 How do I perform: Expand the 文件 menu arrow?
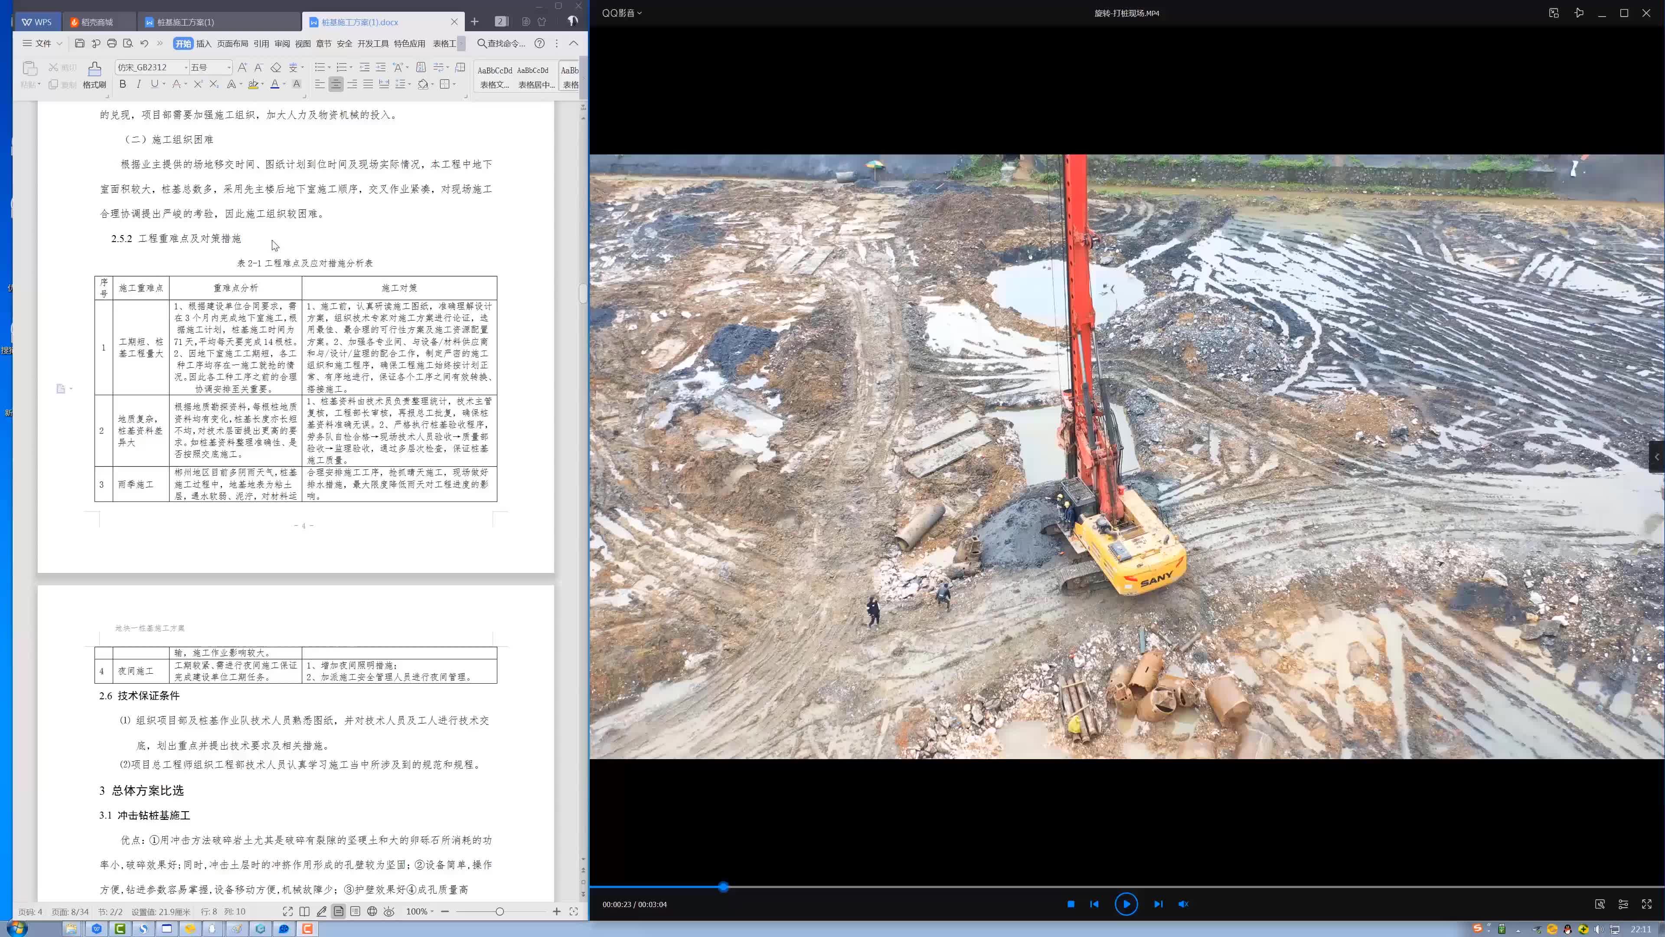pos(59,43)
